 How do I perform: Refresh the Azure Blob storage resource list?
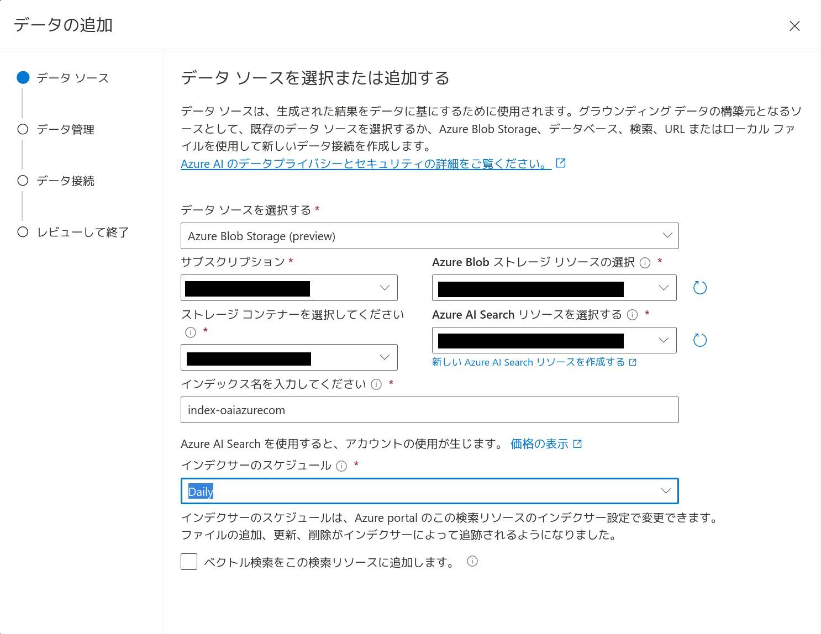[700, 288]
